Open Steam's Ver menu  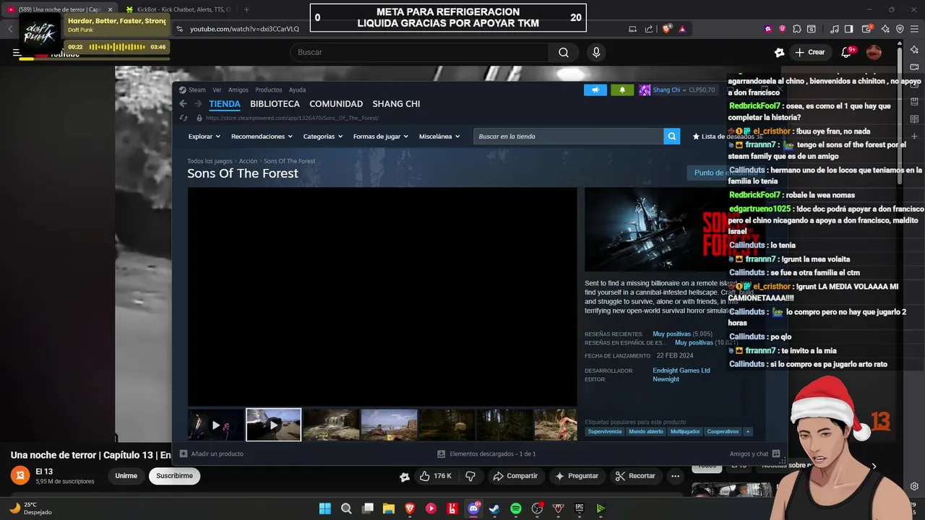coord(217,90)
